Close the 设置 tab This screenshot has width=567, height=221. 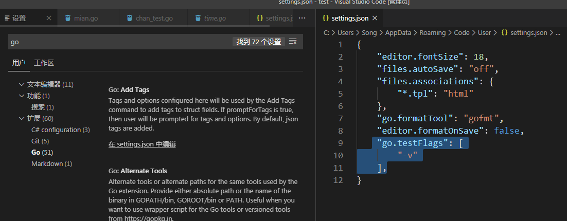coord(49,18)
